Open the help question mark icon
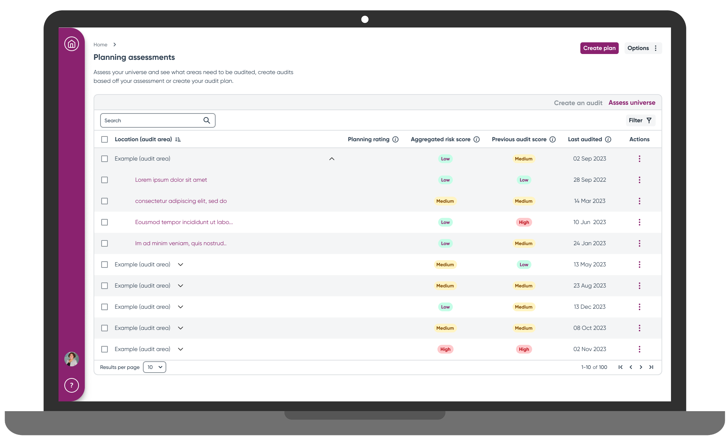Image resolution: width=728 pixels, height=443 pixels. [72, 385]
